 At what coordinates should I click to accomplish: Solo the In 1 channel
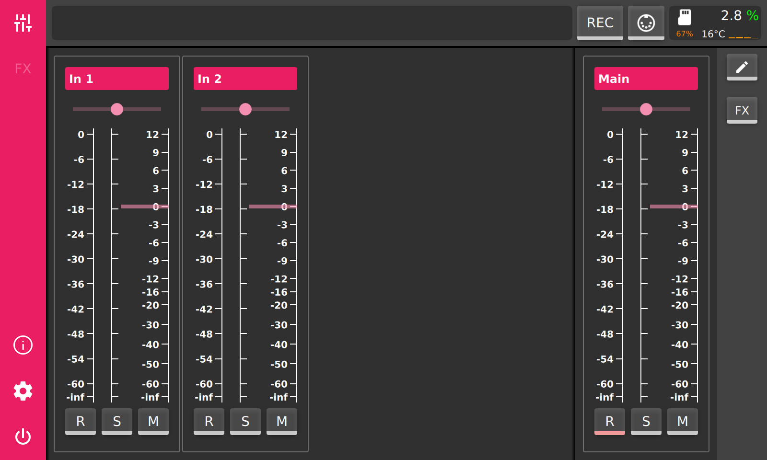117,421
